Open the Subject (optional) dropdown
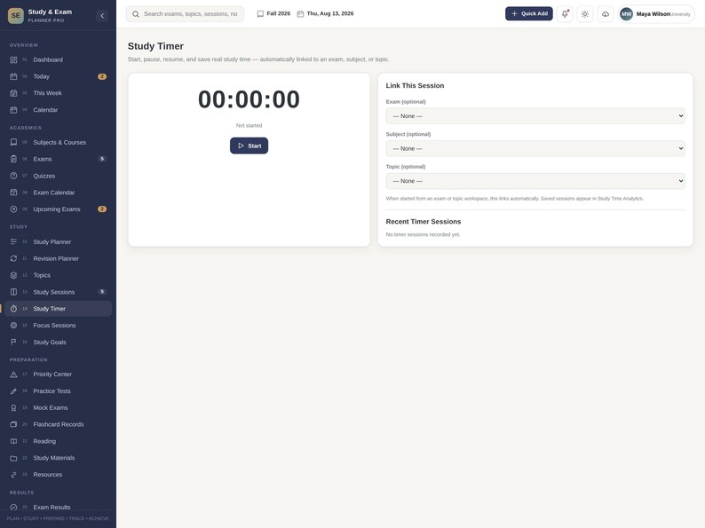Viewport: 705px width, 528px height. (535, 148)
